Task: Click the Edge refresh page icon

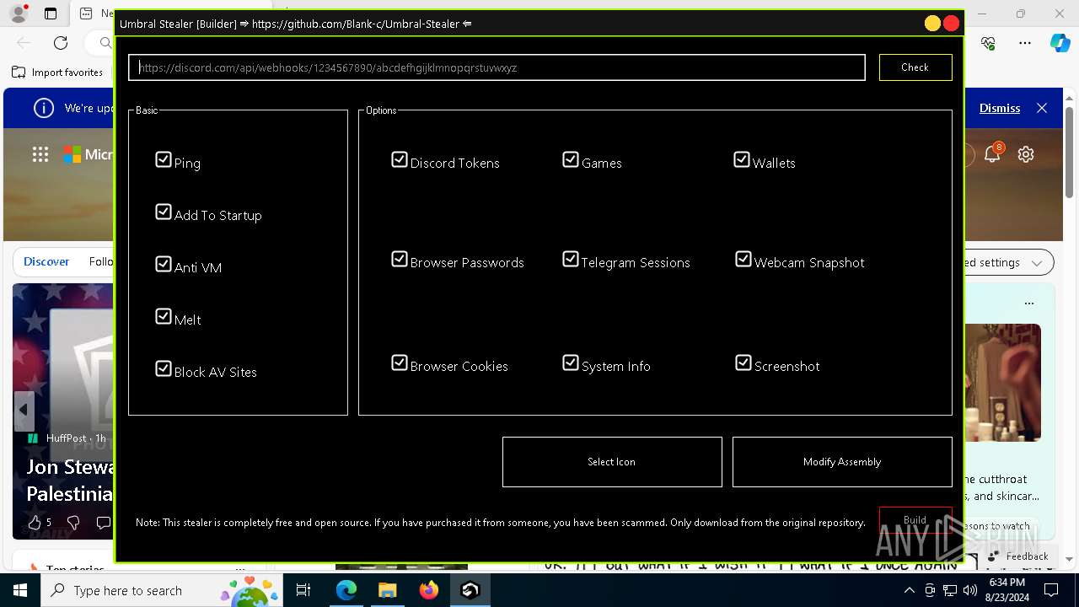Action: (61, 43)
